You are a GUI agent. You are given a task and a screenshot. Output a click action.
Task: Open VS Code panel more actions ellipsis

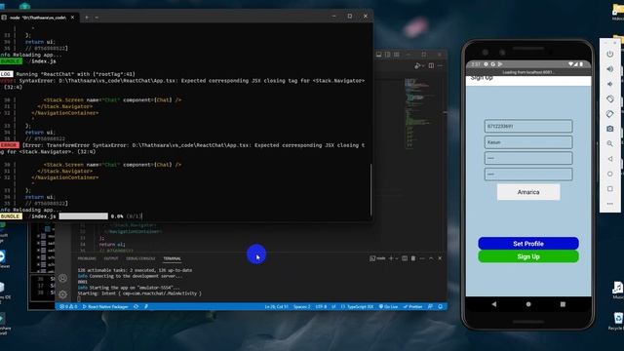point(422,258)
